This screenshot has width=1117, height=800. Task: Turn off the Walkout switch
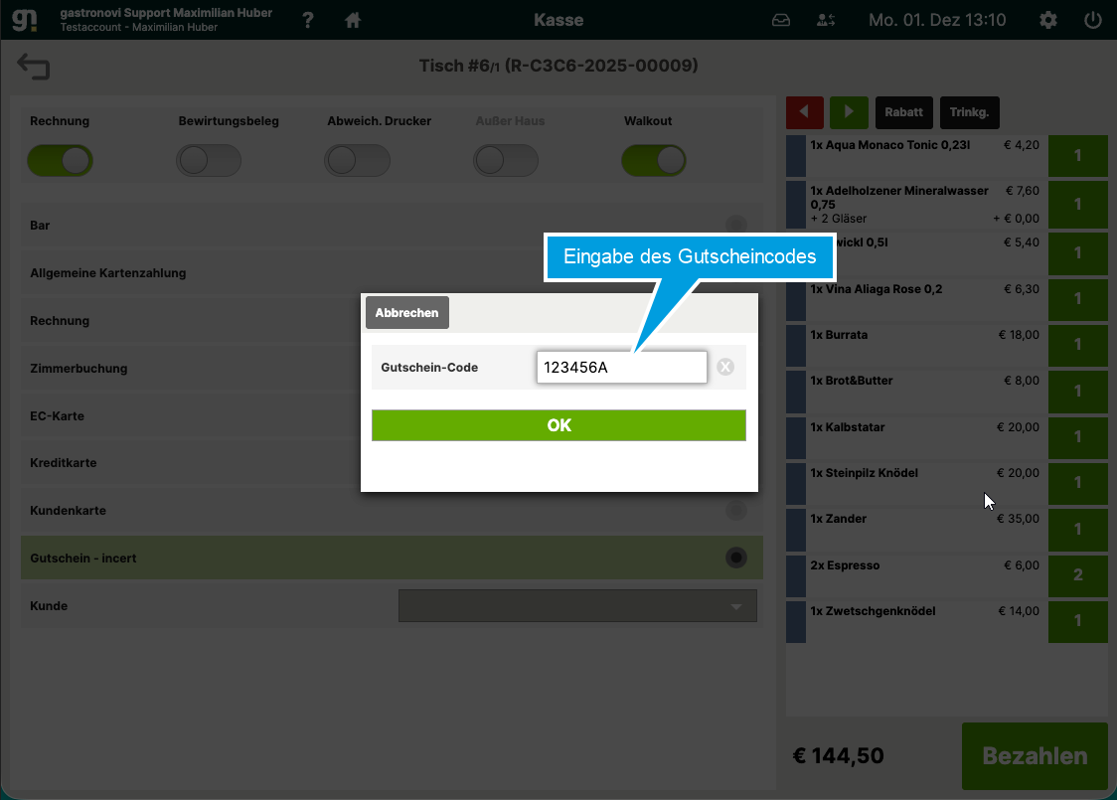(x=654, y=160)
